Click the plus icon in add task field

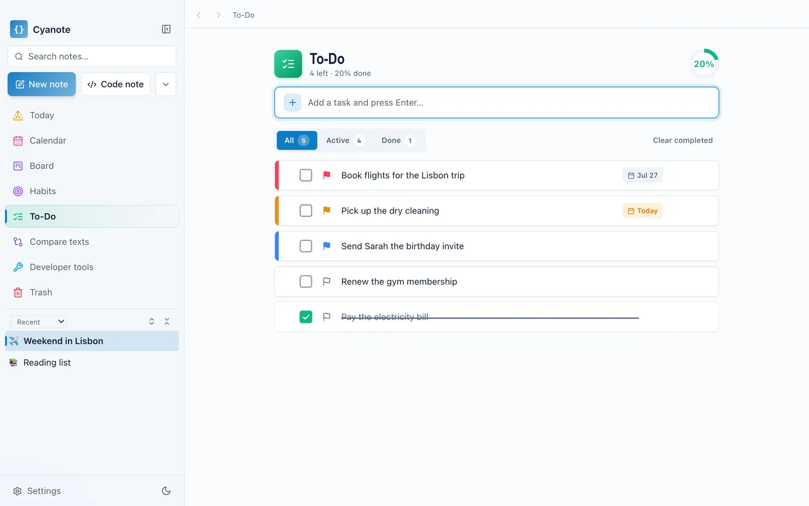(292, 102)
